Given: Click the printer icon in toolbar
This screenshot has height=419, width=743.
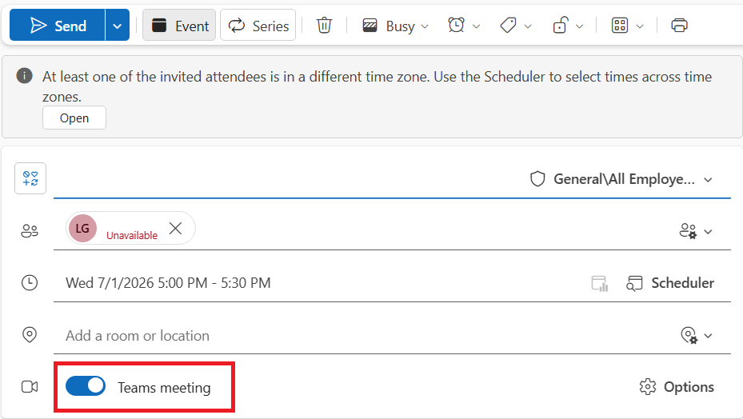Looking at the screenshot, I should click(x=679, y=25).
